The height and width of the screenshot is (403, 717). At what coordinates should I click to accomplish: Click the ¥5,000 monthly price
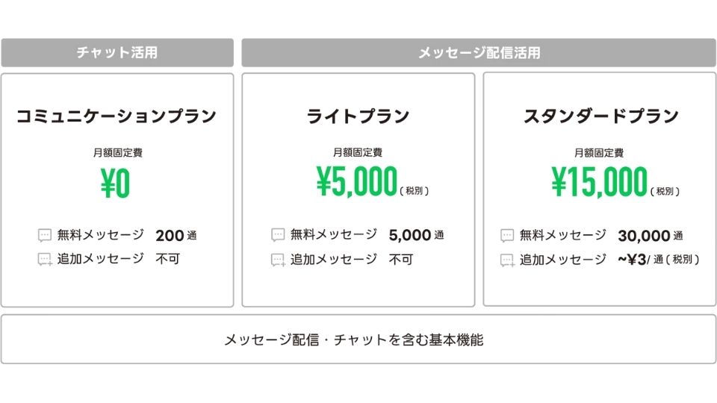point(357,181)
